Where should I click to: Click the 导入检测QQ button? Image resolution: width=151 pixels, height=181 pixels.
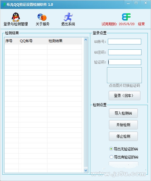pyautogui.click(x=123, y=113)
